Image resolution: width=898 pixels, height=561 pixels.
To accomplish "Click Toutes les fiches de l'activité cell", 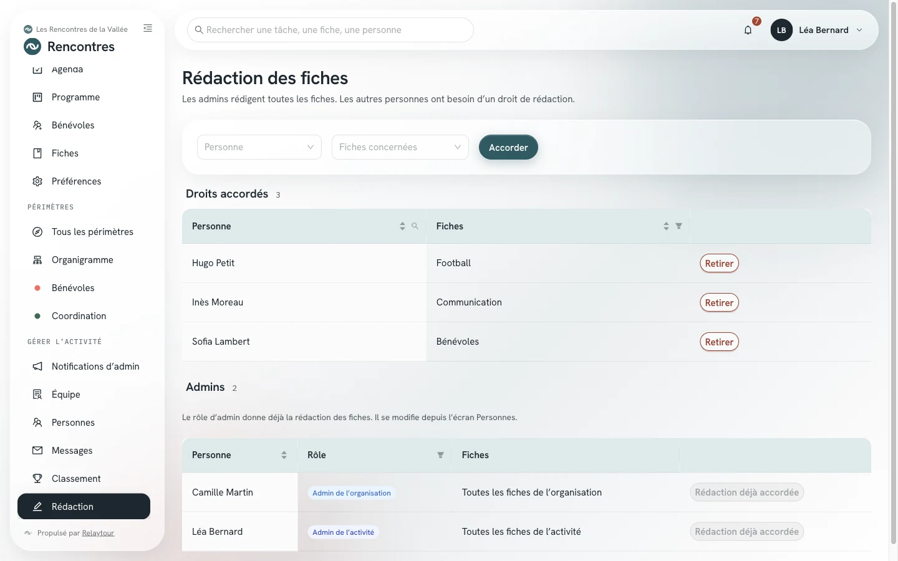I will click(565, 532).
